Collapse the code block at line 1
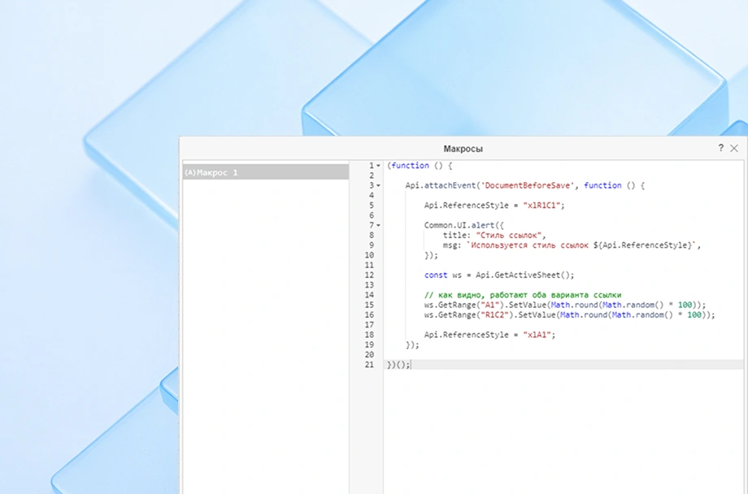Viewport: 748px width, 494px height. pyautogui.click(x=378, y=166)
